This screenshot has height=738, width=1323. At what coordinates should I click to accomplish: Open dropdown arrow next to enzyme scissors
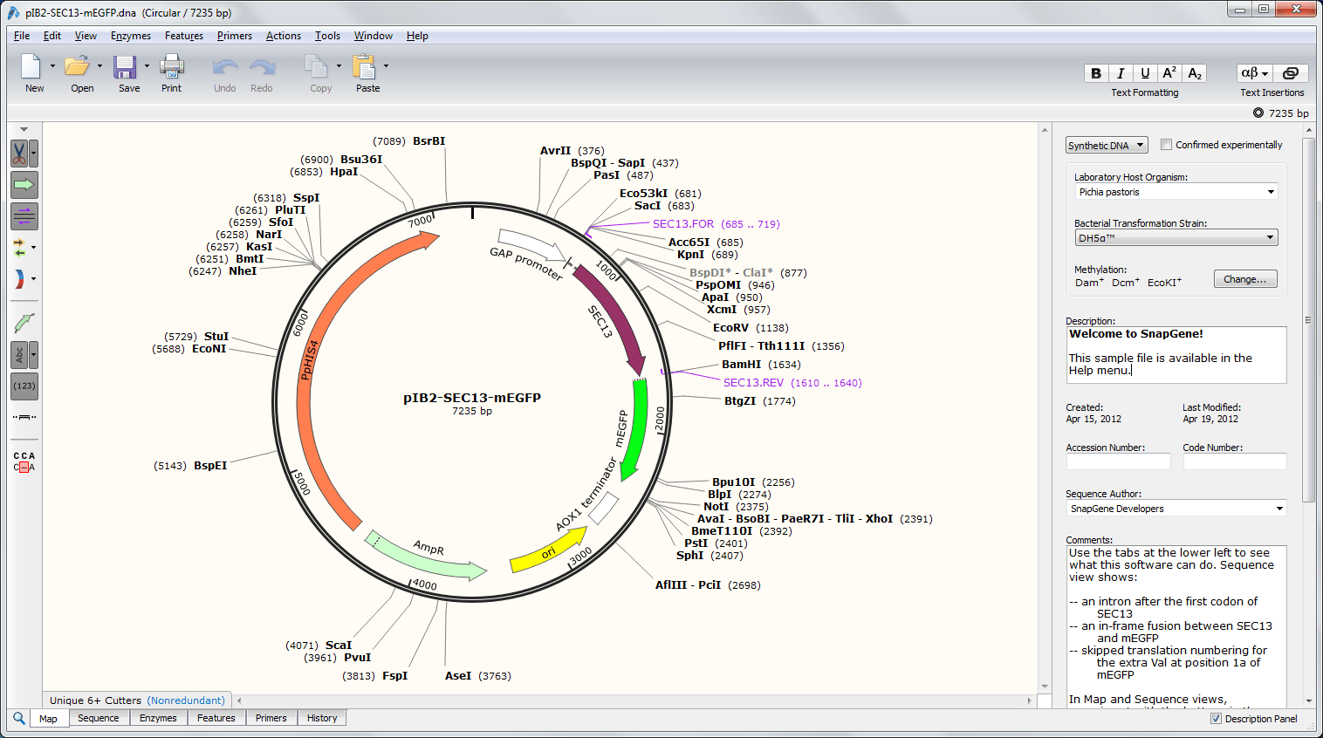34,154
